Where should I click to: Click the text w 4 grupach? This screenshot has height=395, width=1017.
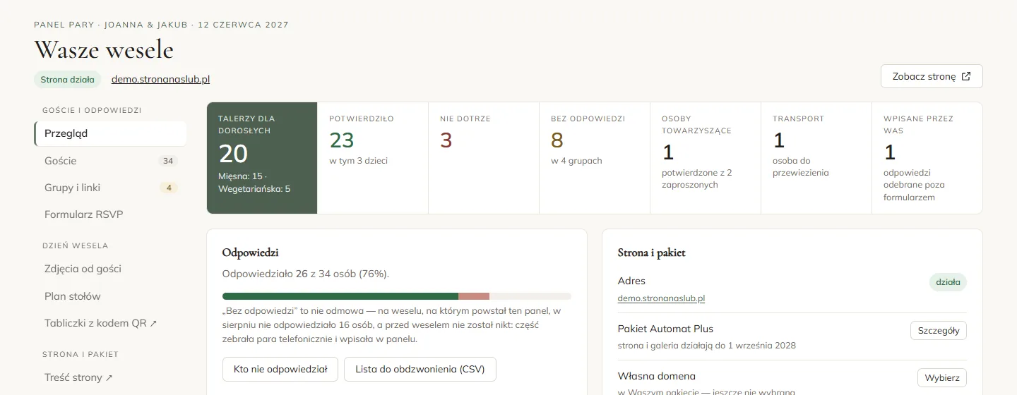point(576,161)
